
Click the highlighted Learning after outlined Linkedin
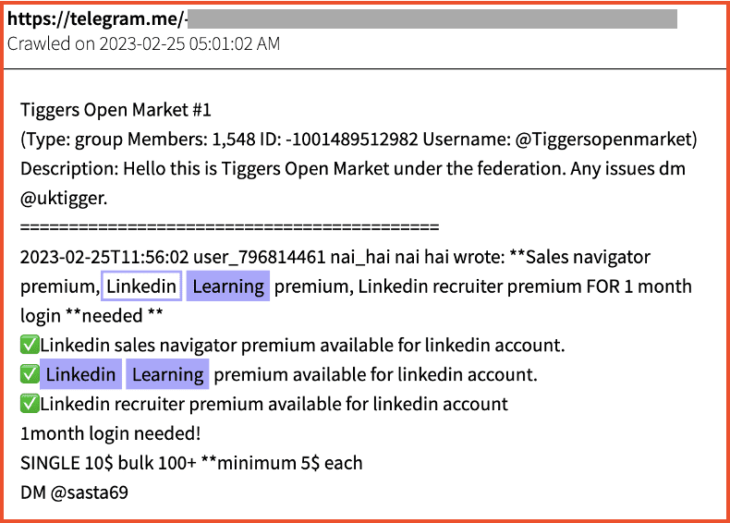228,286
